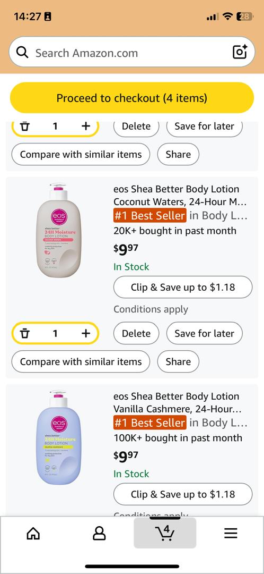264x574 pixels.
Task: Increase Coconut Waters lotion quantity with plus
Action: click(x=86, y=333)
